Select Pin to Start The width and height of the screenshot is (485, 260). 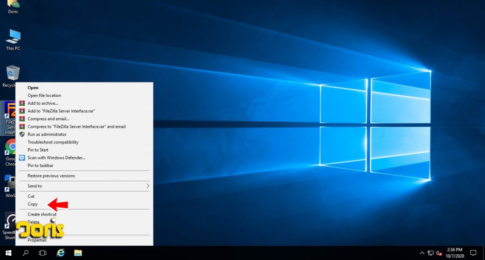tap(84, 150)
